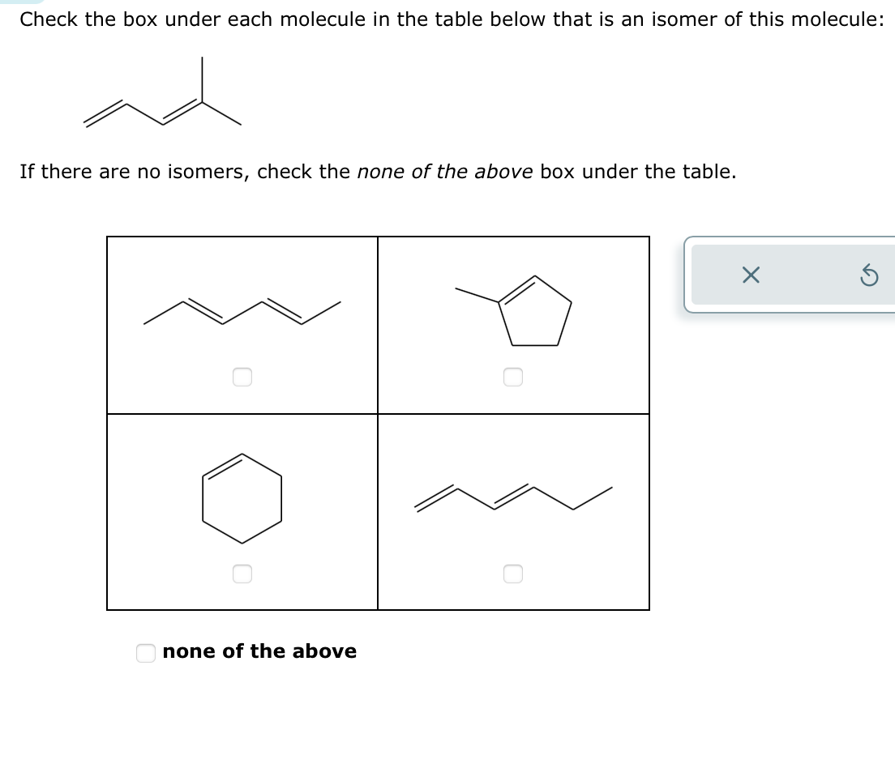Click the undo arrow icon
This screenshot has height=768, width=895.
869,276
